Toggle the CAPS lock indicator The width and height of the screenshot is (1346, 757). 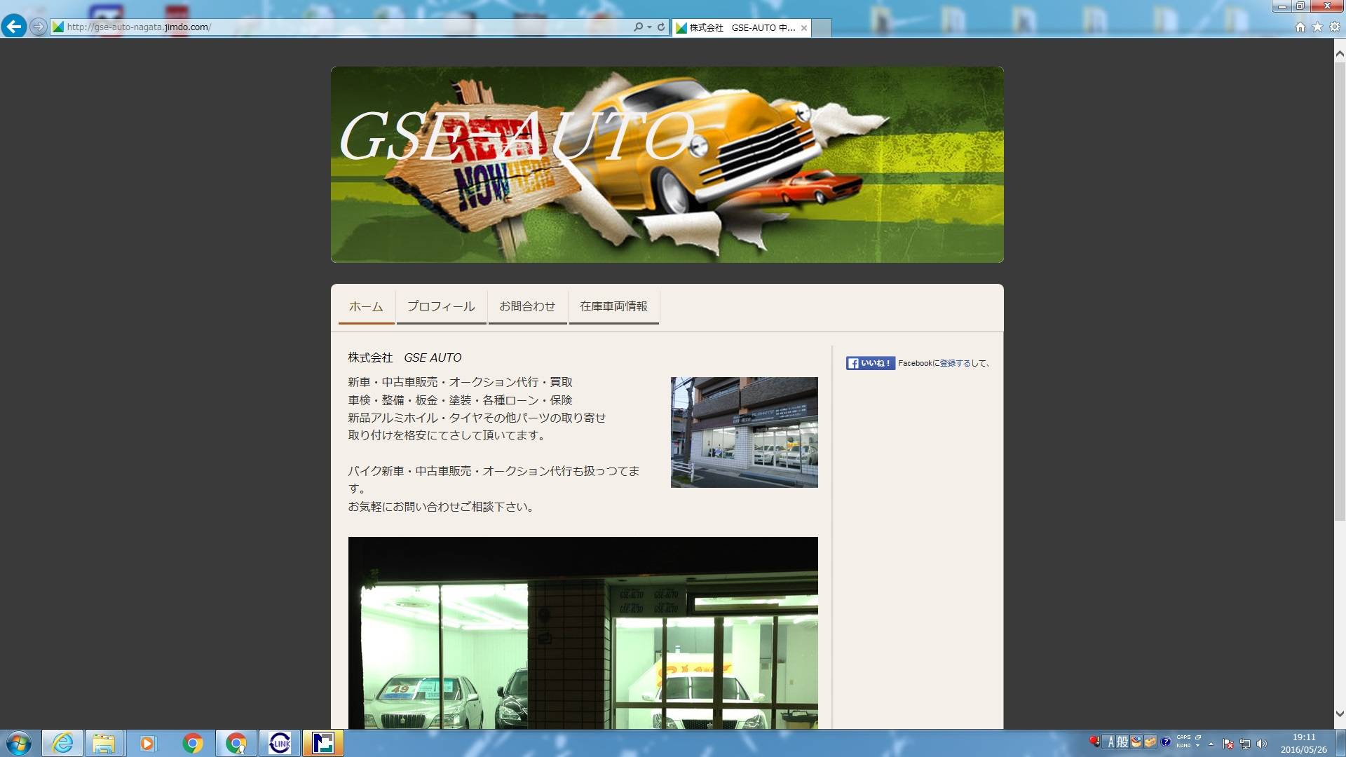pyautogui.click(x=1183, y=737)
